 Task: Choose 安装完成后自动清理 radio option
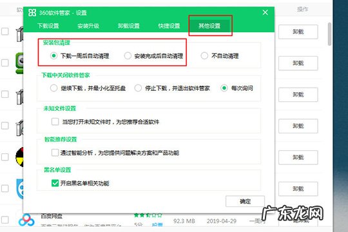coord(128,55)
